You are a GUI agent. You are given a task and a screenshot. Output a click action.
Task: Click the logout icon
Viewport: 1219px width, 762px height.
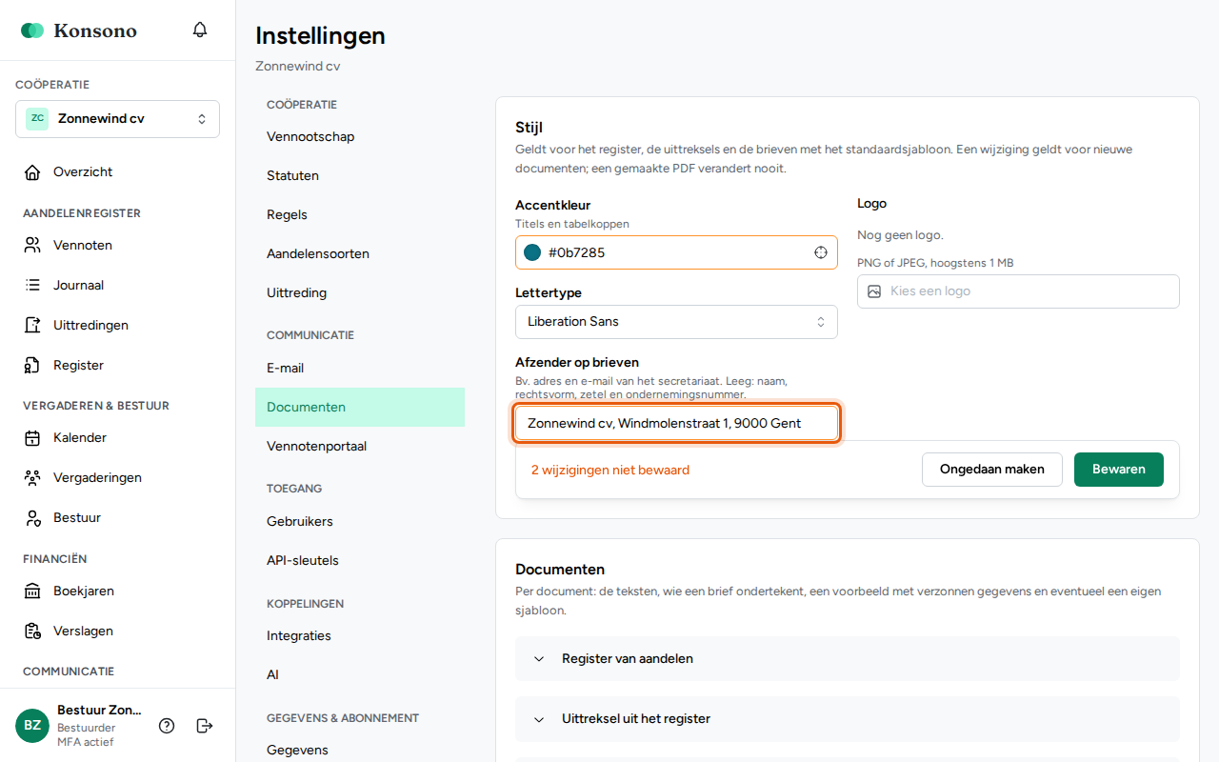tap(205, 726)
